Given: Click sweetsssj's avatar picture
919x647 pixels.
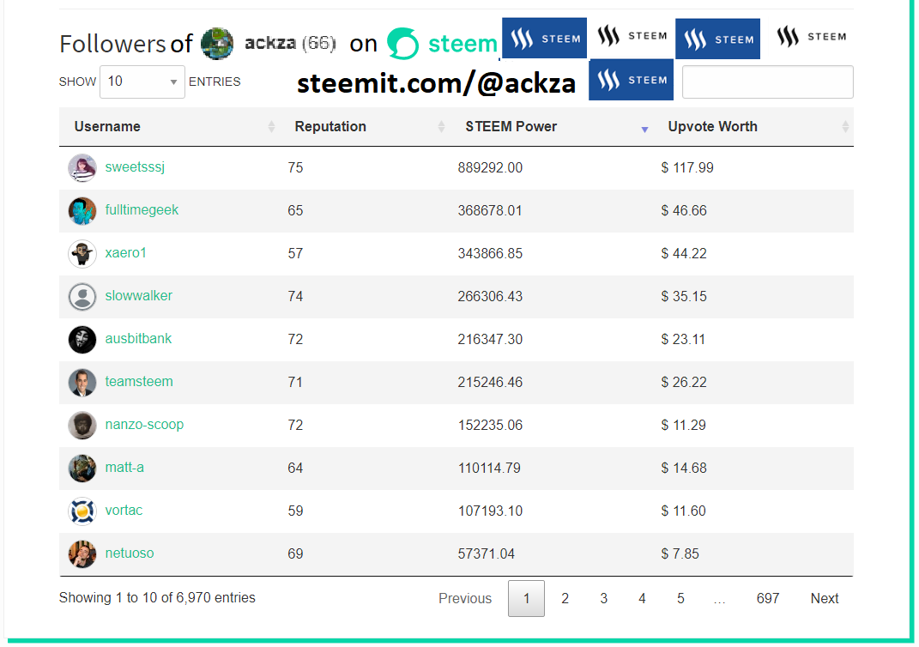Looking at the screenshot, I should pyautogui.click(x=82, y=167).
